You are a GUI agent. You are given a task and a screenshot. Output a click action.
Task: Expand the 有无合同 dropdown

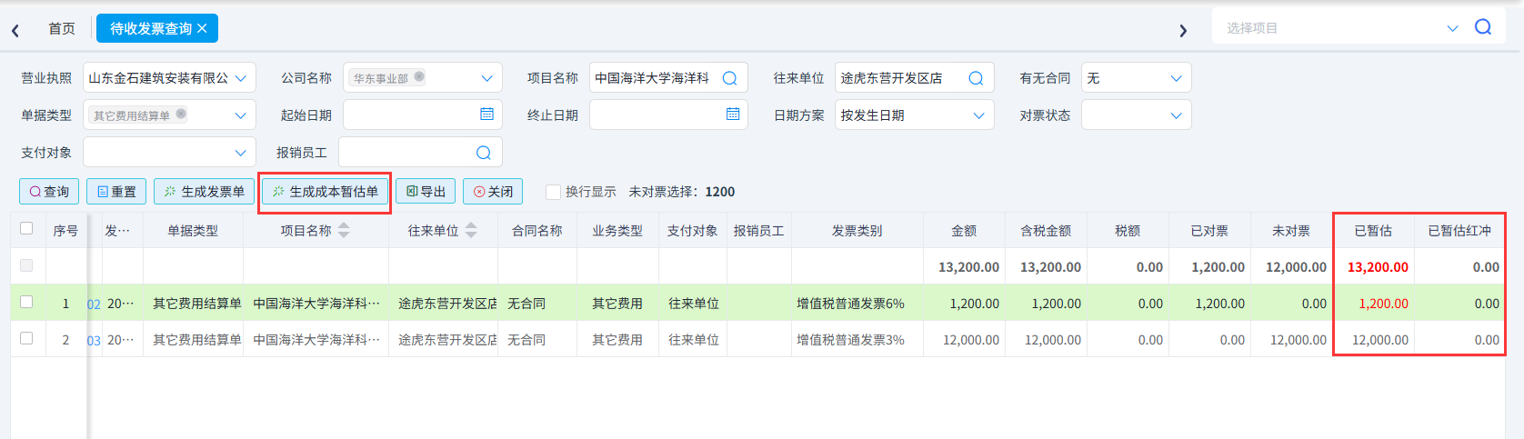1177,78
